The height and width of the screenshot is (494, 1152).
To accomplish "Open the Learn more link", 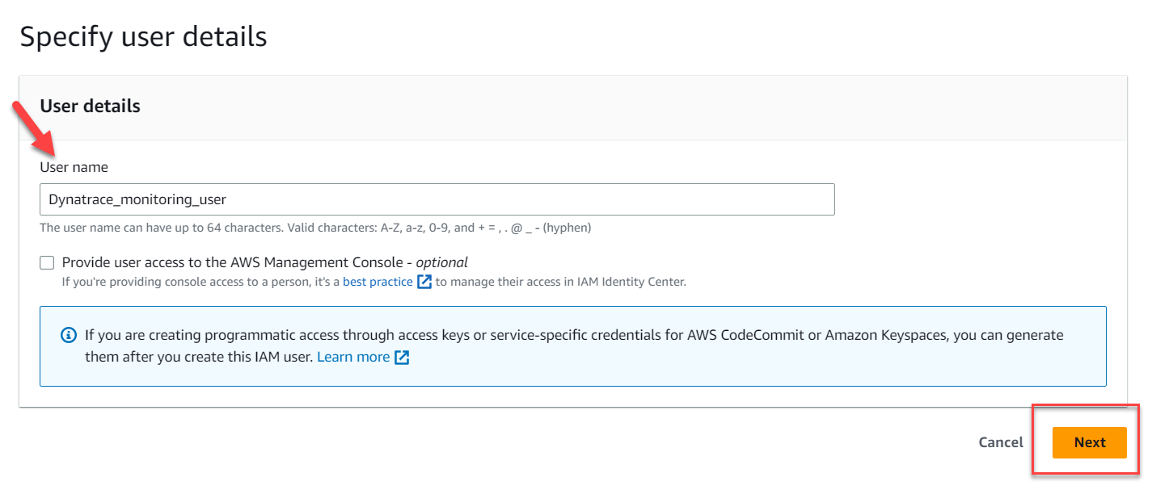I will [x=353, y=357].
